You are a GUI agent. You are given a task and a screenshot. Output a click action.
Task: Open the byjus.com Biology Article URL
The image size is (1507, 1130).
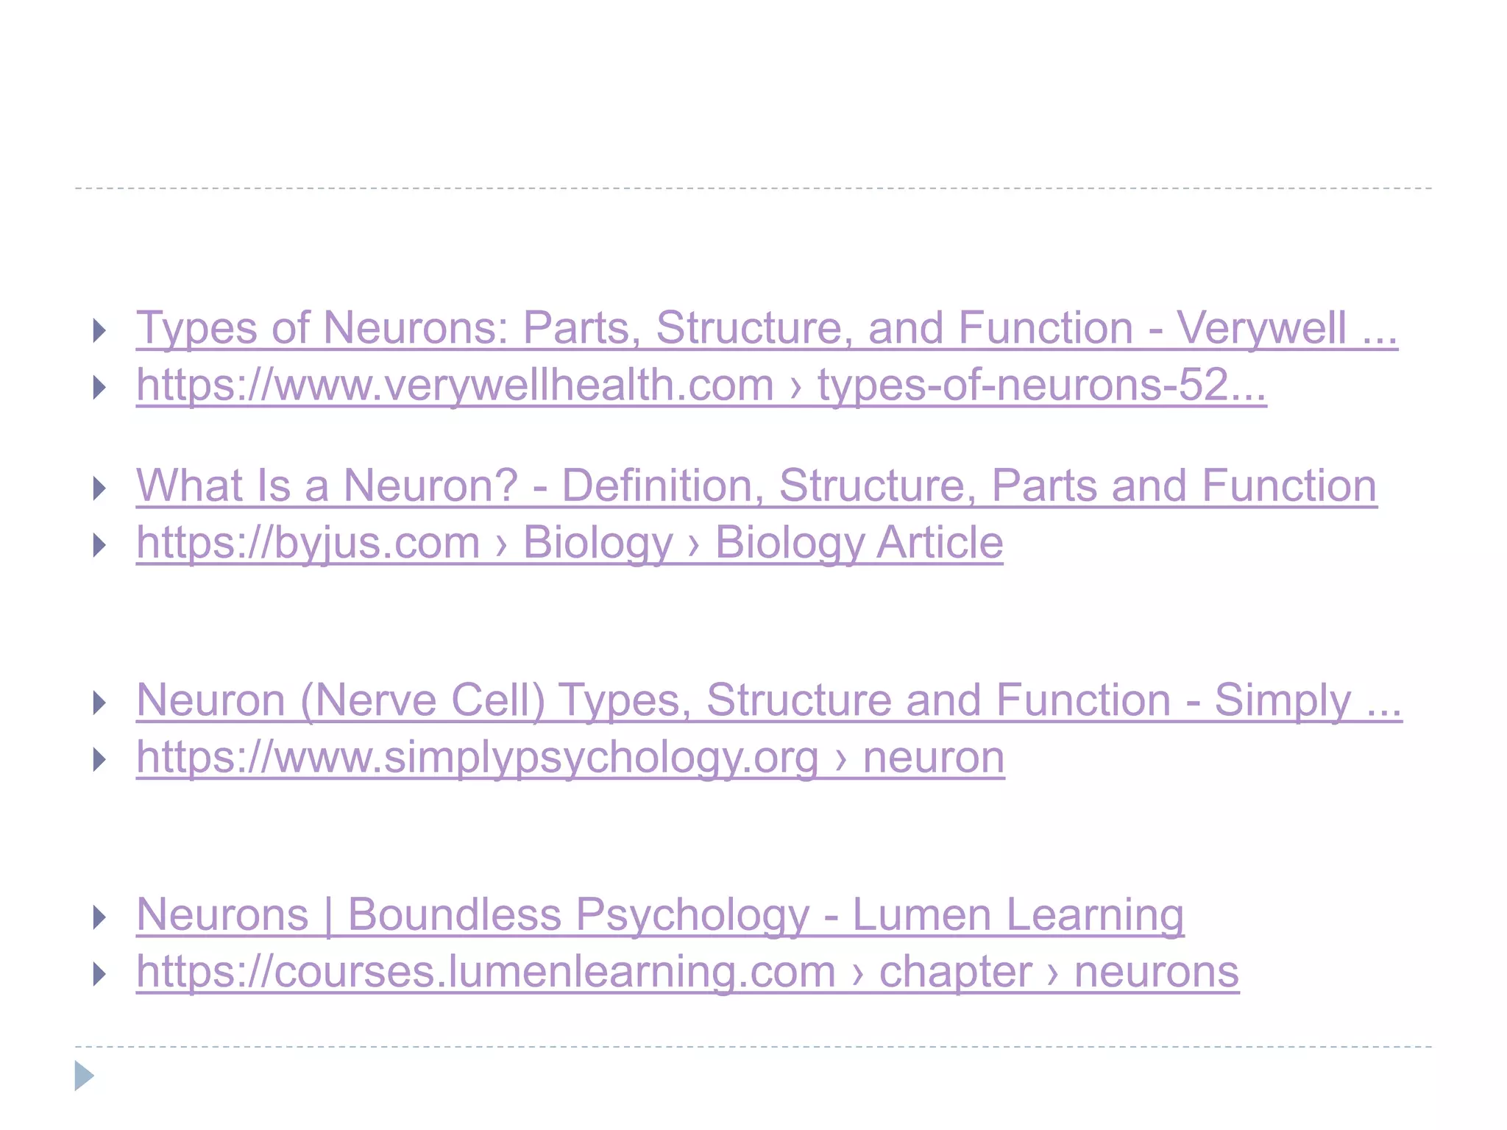[x=570, y=544]
